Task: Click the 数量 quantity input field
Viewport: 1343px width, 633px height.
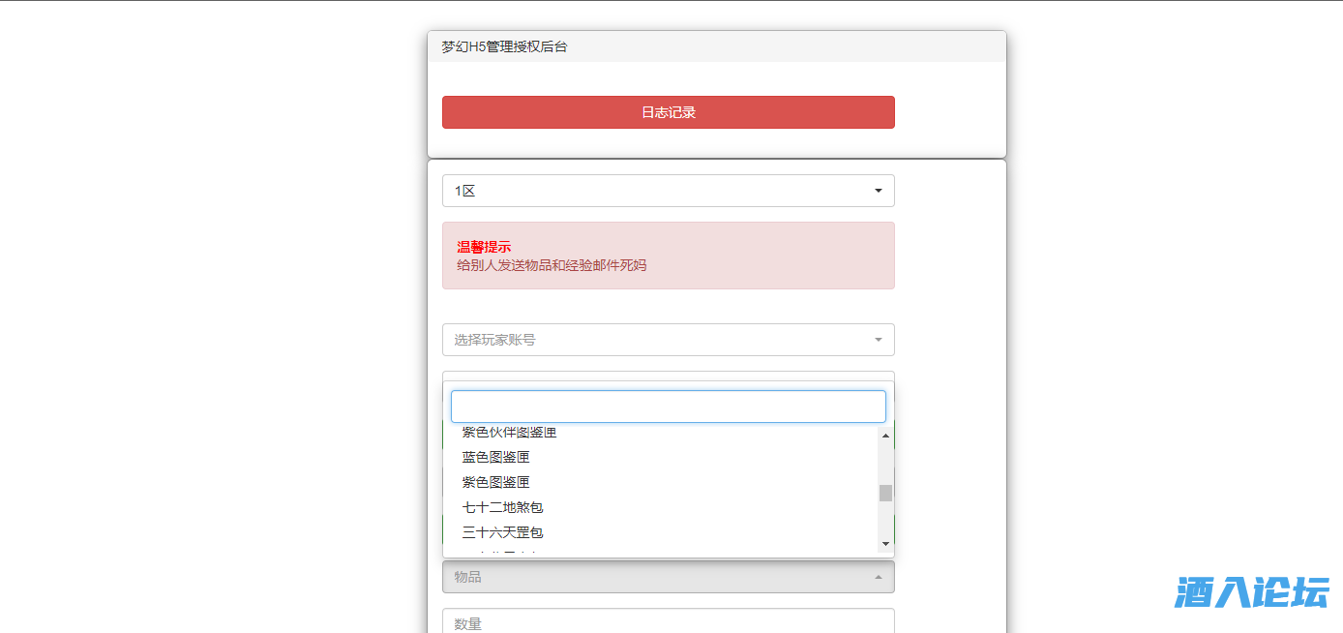Action: [668, 622]
